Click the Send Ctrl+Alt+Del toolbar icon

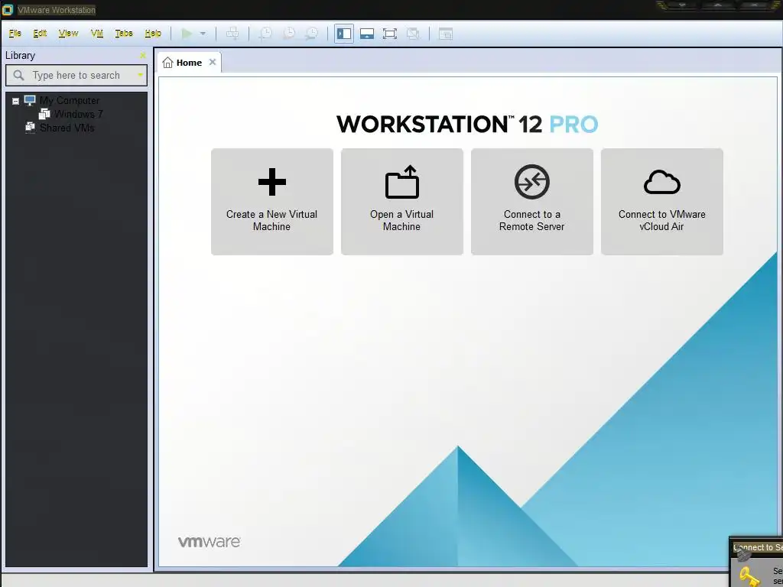[x=232, y=34]
